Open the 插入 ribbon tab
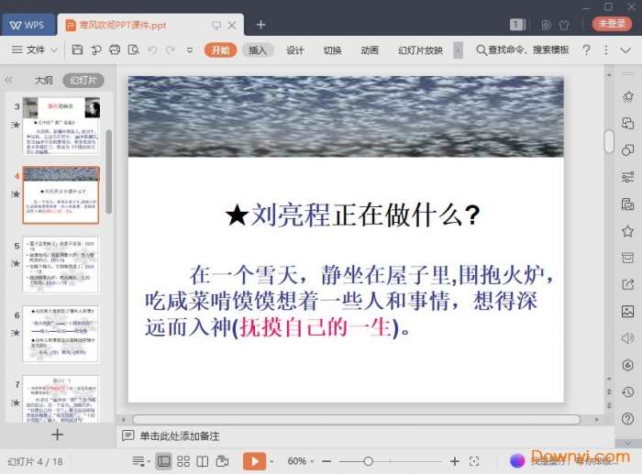This screenshot has width=642, height=474. [258, 50]
